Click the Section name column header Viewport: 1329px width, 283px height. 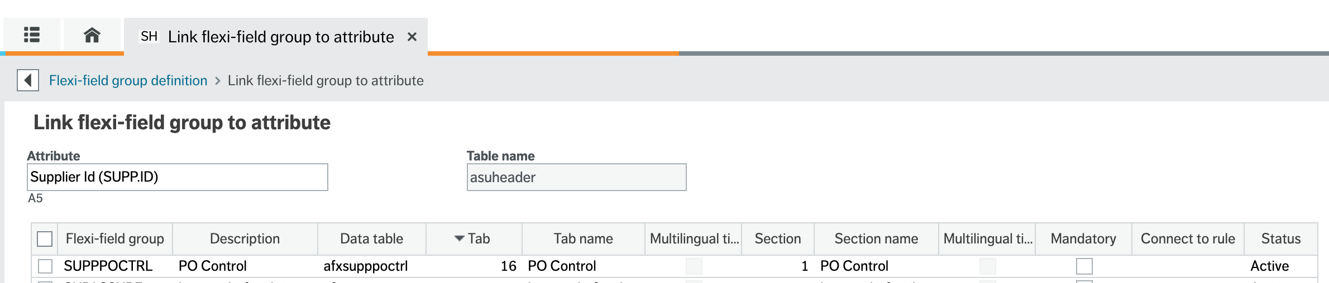tap(876, 239)
